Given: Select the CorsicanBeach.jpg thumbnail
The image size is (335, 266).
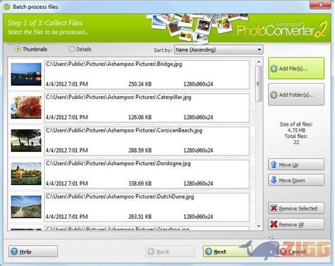Looking at the screenshot, I should click(x=26, y=140).
